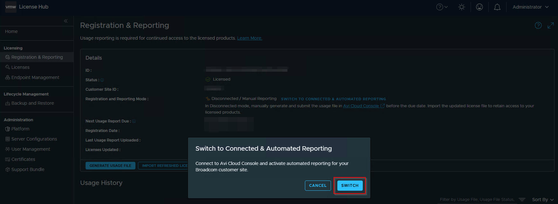558x204 pixels.
Task: Open Endpoint Management in sidebar
Action: point(35,77)
